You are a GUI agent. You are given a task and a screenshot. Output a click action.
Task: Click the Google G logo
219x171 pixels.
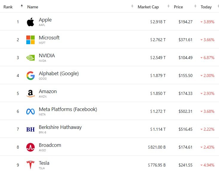tap(30, 76)
